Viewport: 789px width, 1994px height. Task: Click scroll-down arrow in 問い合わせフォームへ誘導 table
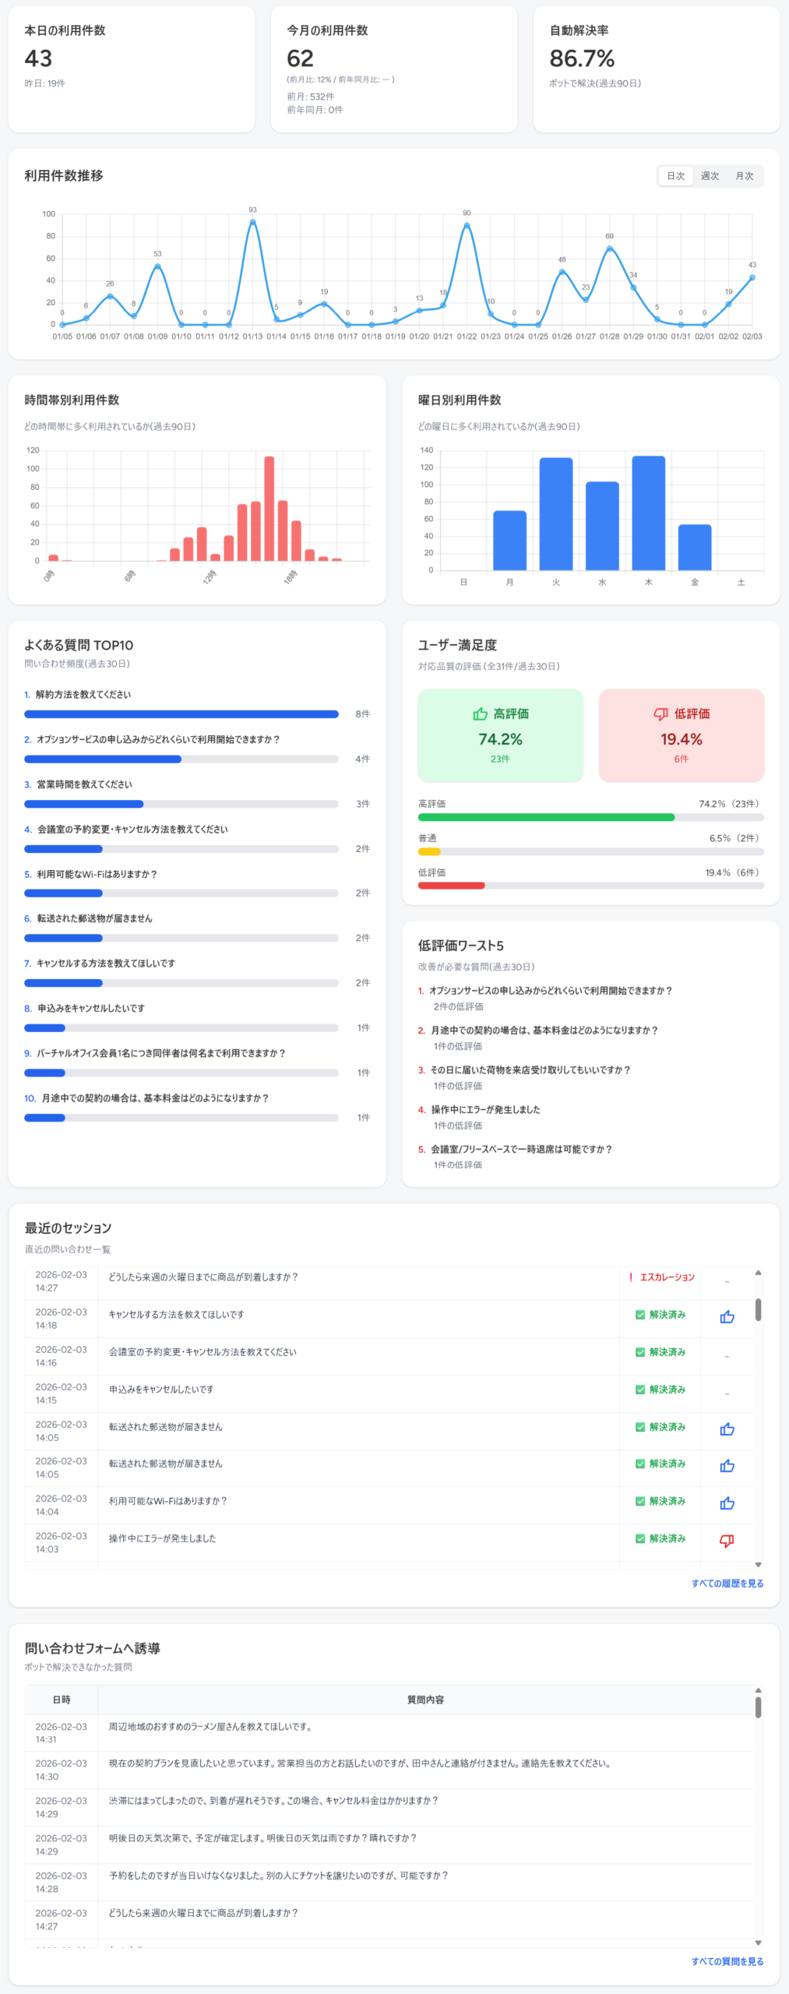758,1943
